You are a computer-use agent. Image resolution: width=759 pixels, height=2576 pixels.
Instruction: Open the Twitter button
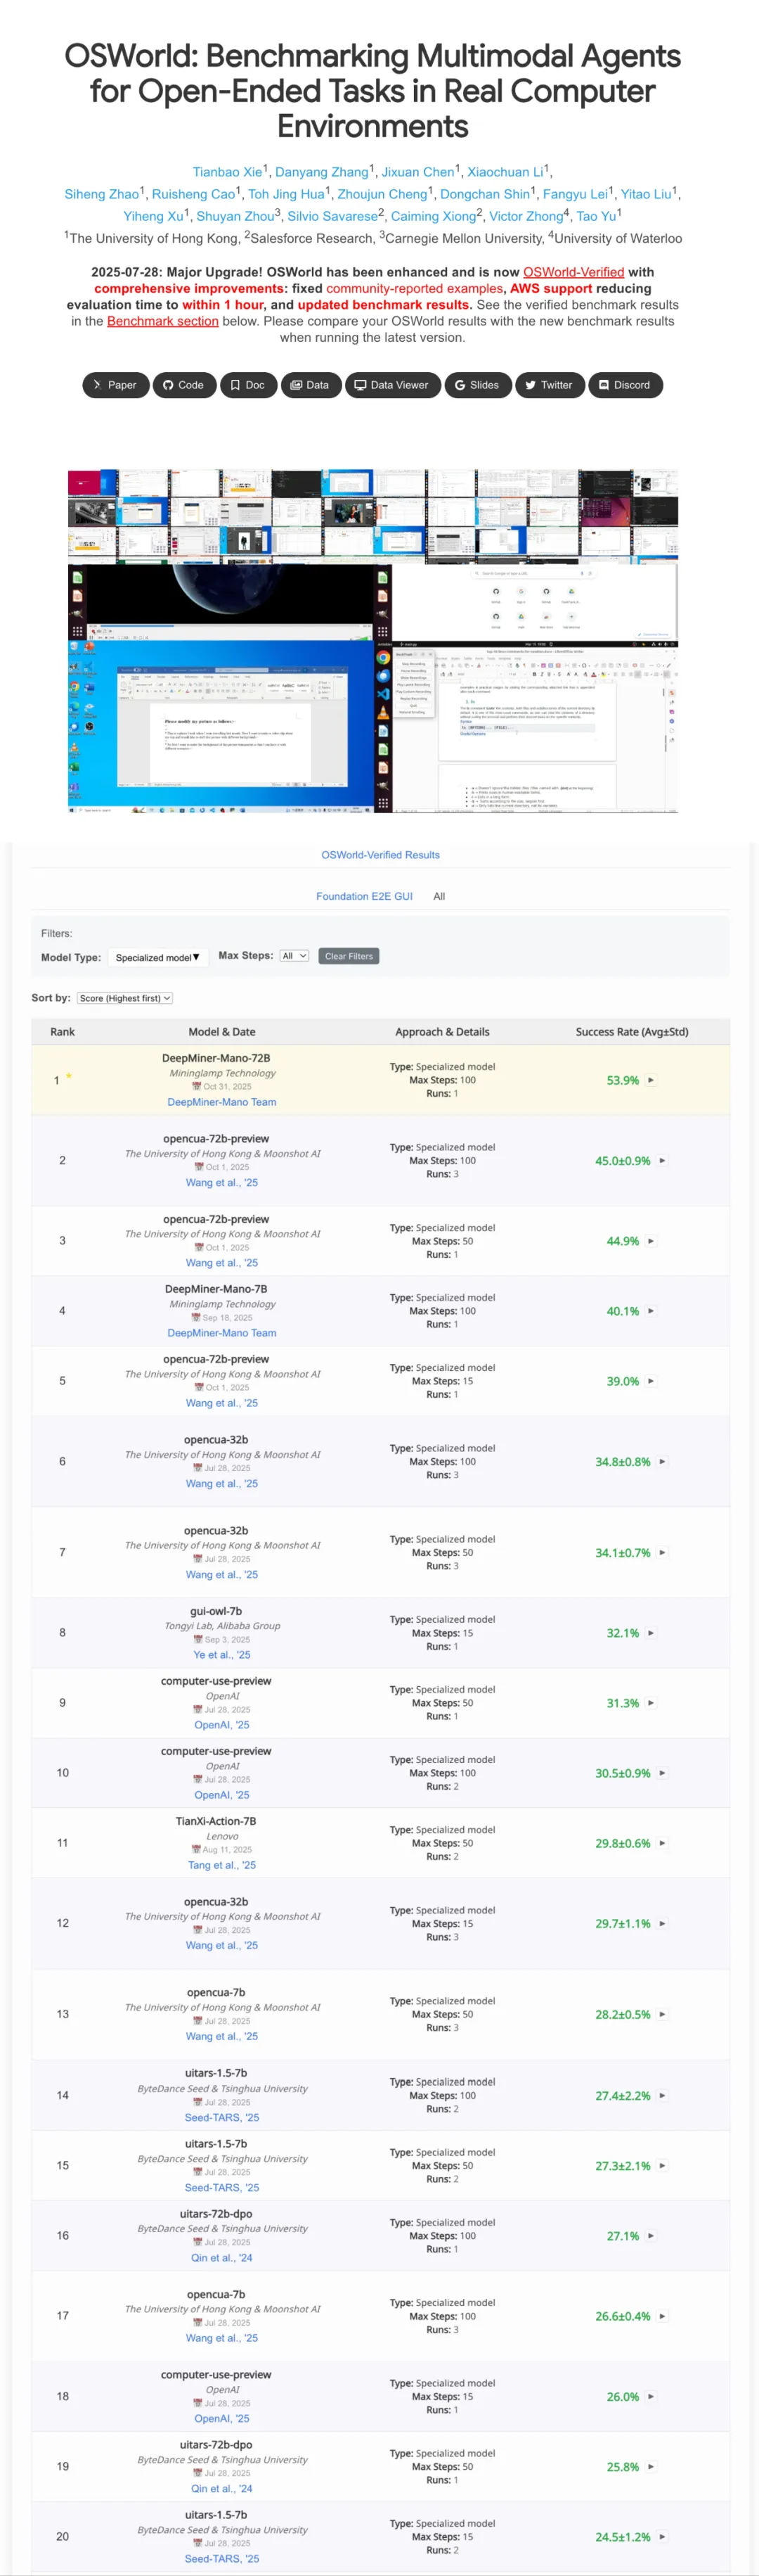pyautogui.click(x=548, y=385)
